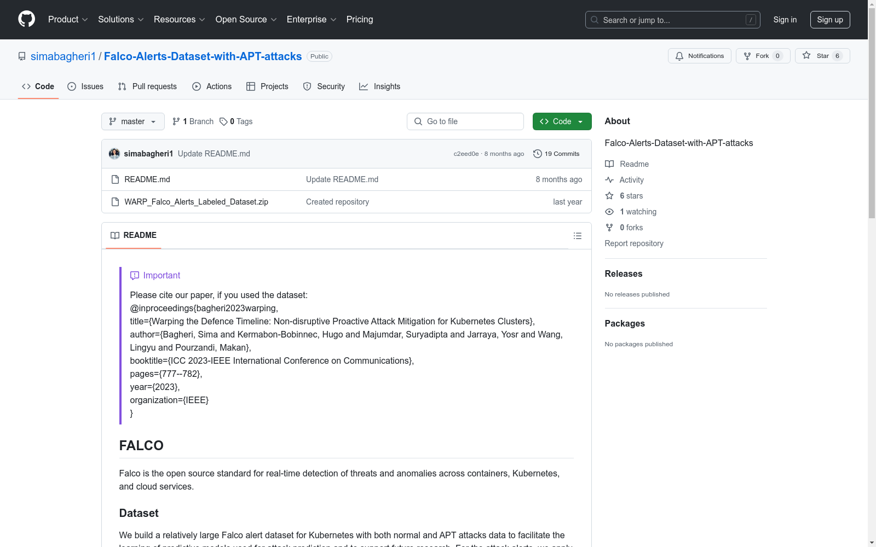Expand the Enterprise menu

312,20
